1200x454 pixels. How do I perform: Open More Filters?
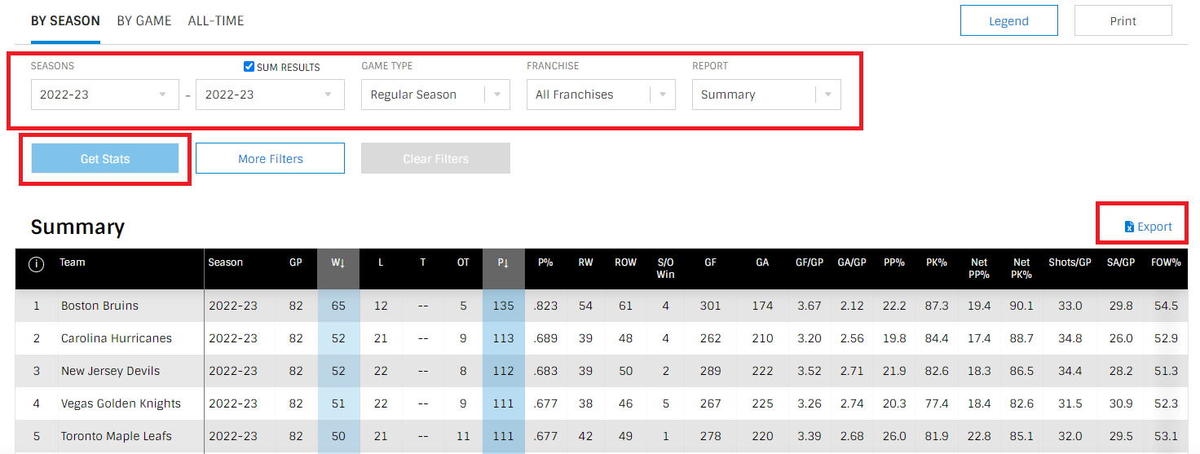point(270,159)
